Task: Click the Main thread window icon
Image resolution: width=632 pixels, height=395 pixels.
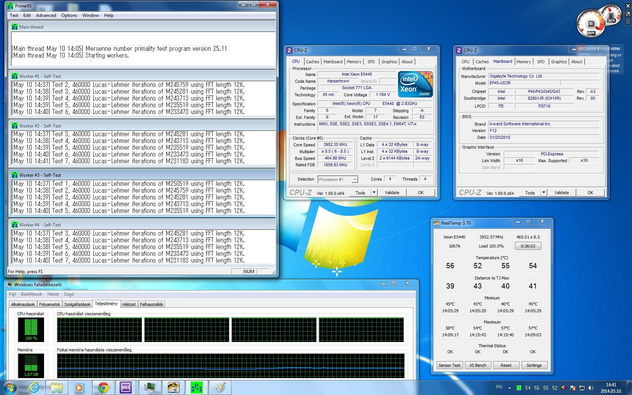Action: coord(15,27)
